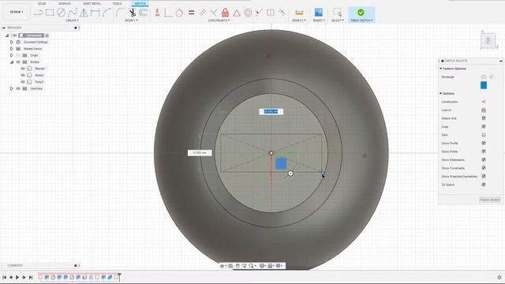The height and width of the screenshot is (284, 505).
Task: Select the Line sketch tool
Action: pos(39,13)
